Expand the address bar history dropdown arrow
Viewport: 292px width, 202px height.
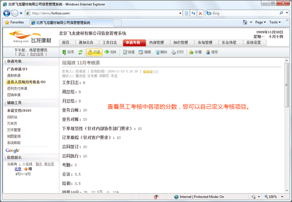180,13
